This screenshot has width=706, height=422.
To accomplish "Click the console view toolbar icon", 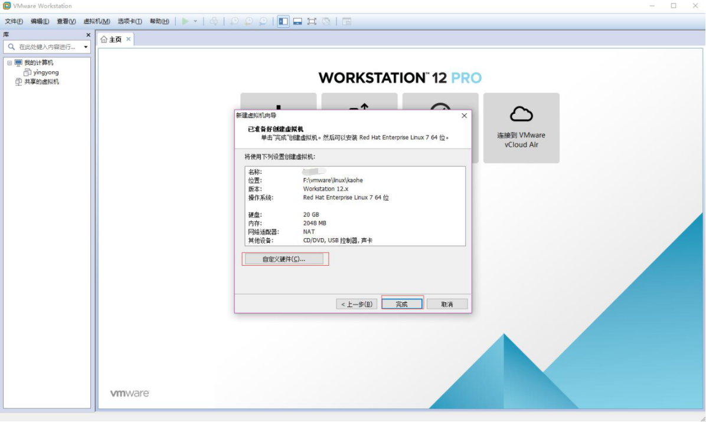I will click(347, 21).
